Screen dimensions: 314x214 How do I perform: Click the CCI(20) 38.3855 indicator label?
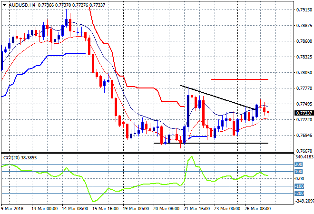20,158
